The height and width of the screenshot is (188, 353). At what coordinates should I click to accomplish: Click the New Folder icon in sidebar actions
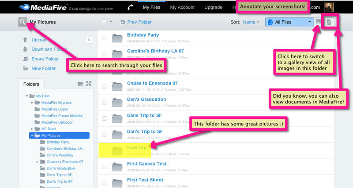26,68
